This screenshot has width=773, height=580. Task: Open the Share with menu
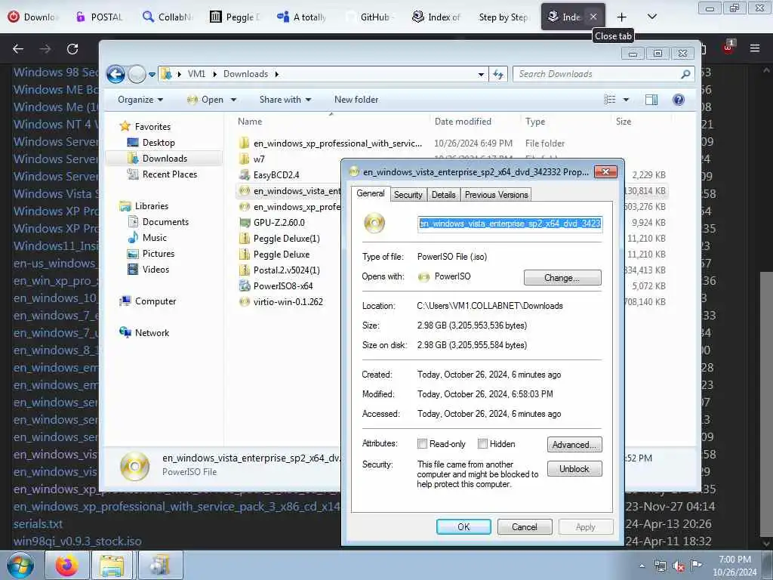coord(285,100)
